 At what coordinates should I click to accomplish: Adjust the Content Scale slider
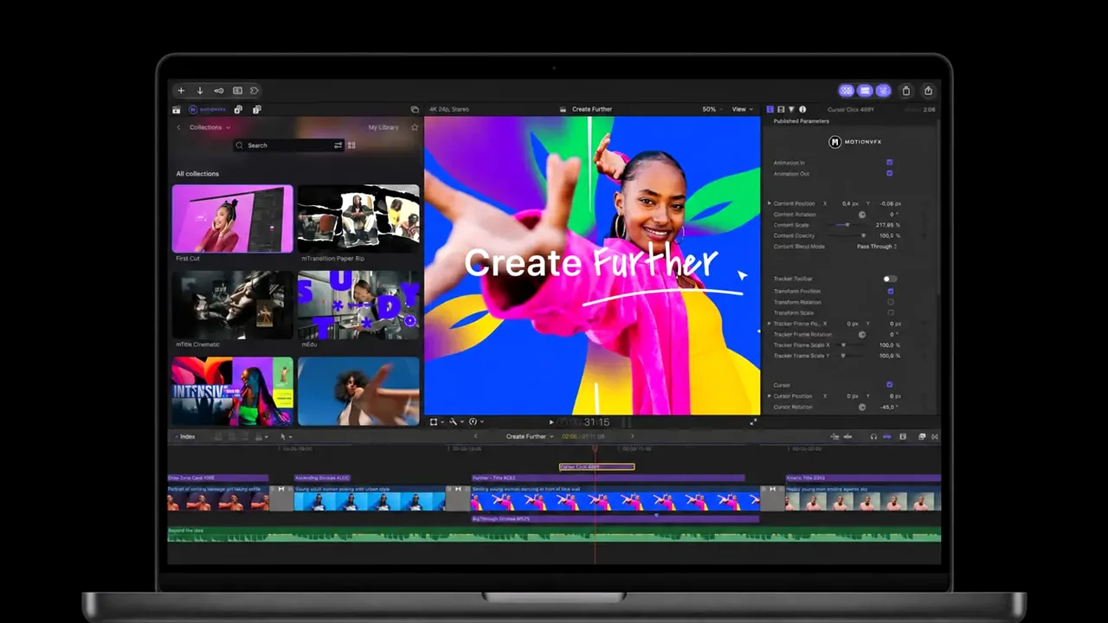point(849,225)
